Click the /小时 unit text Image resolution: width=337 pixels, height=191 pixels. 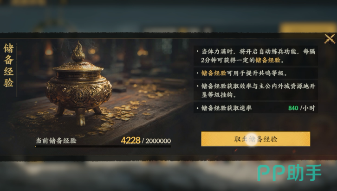click(x=308, y=108)
